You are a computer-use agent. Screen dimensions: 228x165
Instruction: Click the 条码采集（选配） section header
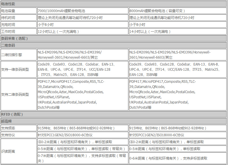[x=114, y=39]
